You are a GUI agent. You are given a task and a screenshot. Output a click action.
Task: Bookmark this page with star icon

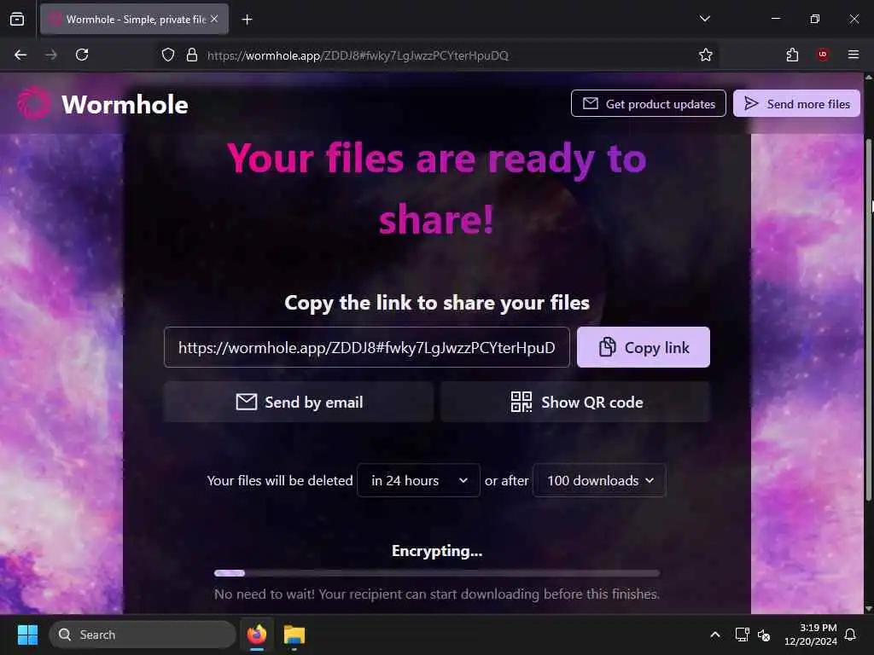pos(706,55)
